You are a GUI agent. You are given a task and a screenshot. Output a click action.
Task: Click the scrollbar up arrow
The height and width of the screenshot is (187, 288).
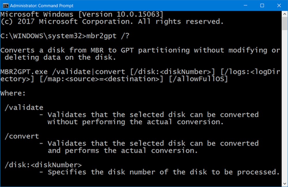tap(285, 14)
